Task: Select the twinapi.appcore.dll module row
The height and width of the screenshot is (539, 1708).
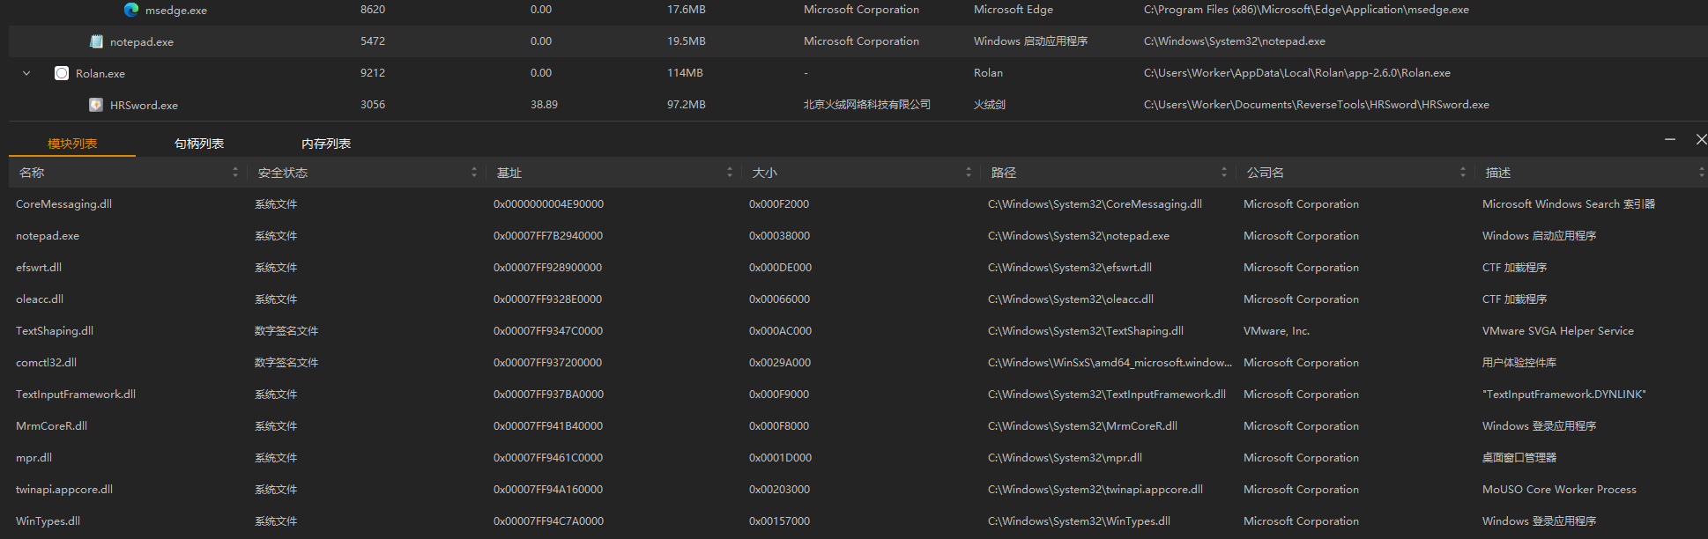Action: [x=64, y=490]
